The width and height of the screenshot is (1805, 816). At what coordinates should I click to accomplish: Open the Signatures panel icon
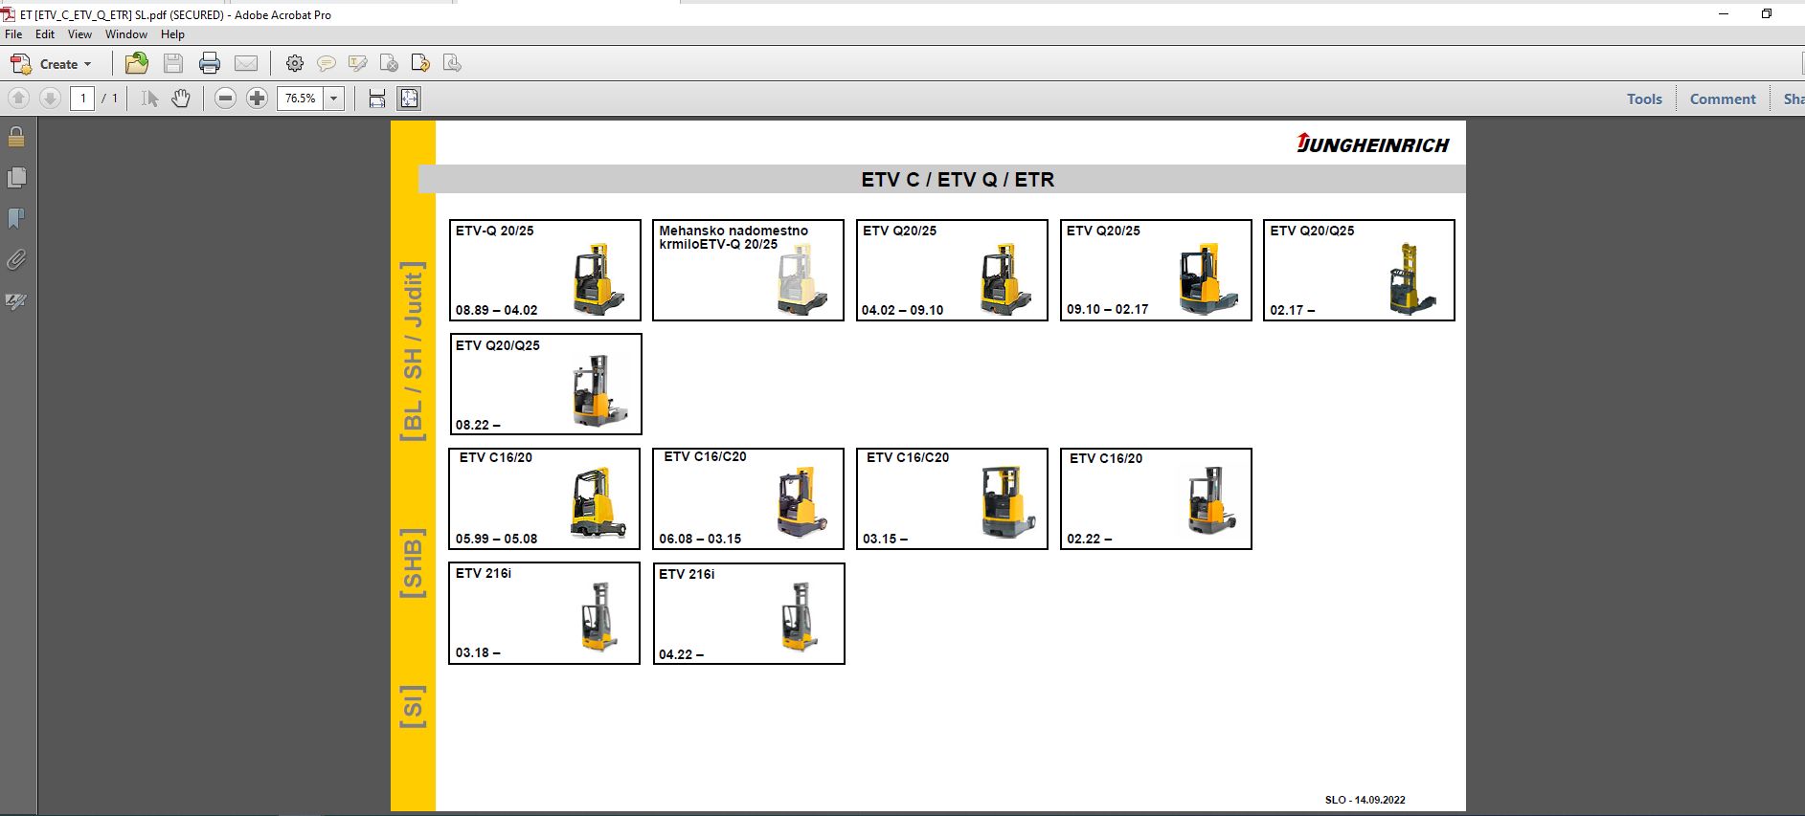[16, 301]
